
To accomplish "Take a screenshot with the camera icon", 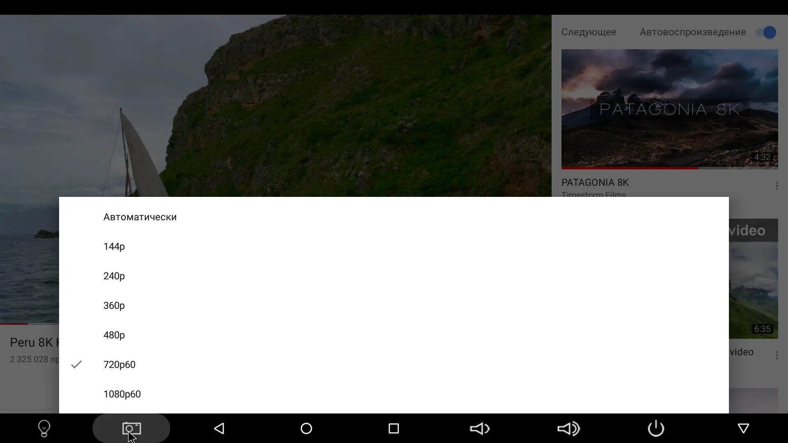I will [131, 429].
